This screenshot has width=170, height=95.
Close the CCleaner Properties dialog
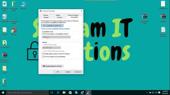[82, 11]
